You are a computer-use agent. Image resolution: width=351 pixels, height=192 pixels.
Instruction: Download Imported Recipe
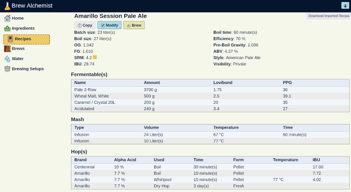click(329, 16)
